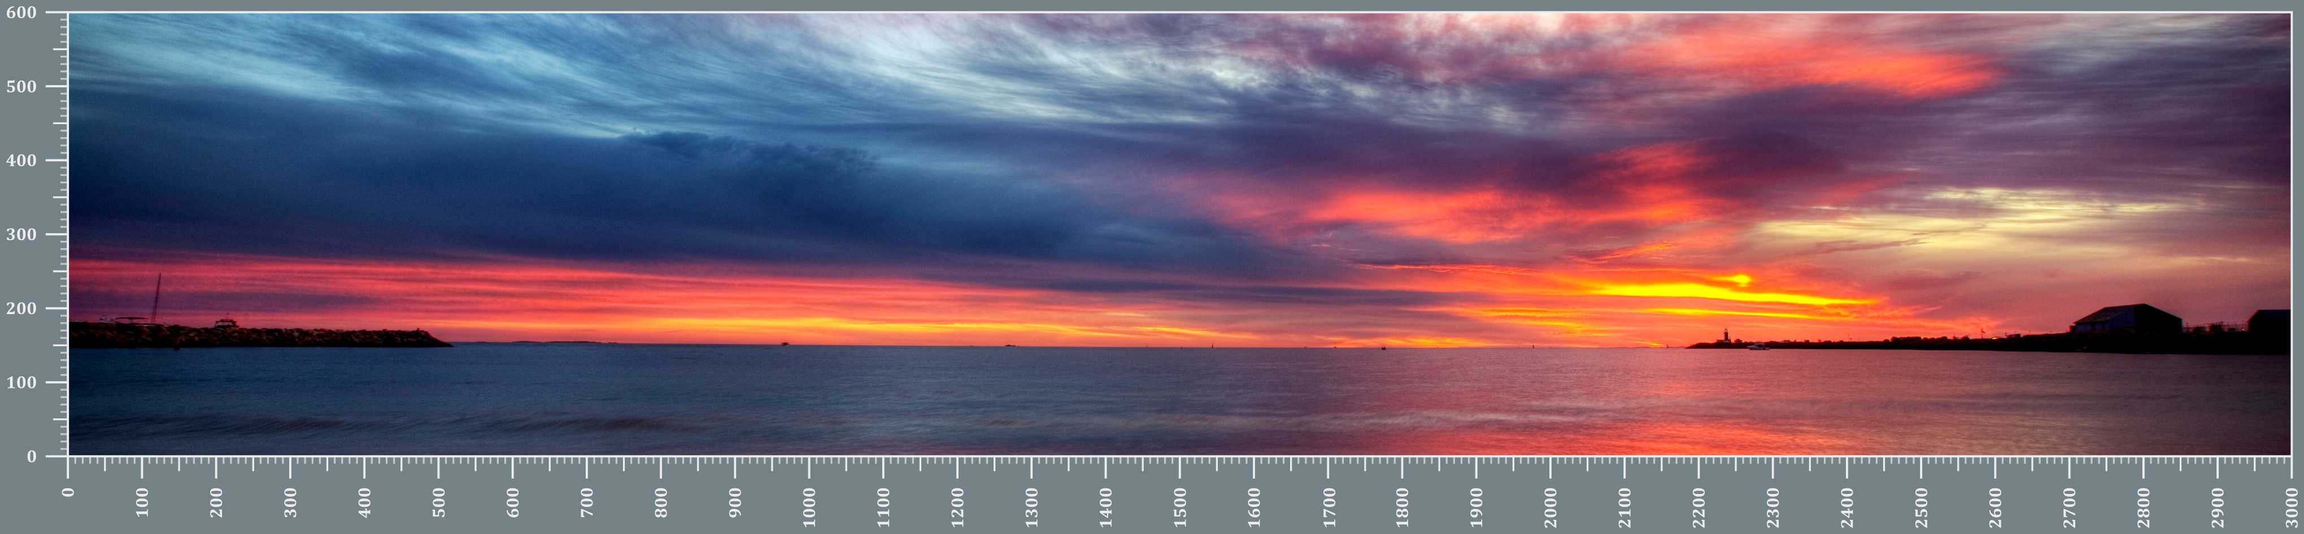Viewport: 2304px width, 534px height.
Task: Select the "2500" horizontal ruler label
Action: click(x=1921, y=507)
